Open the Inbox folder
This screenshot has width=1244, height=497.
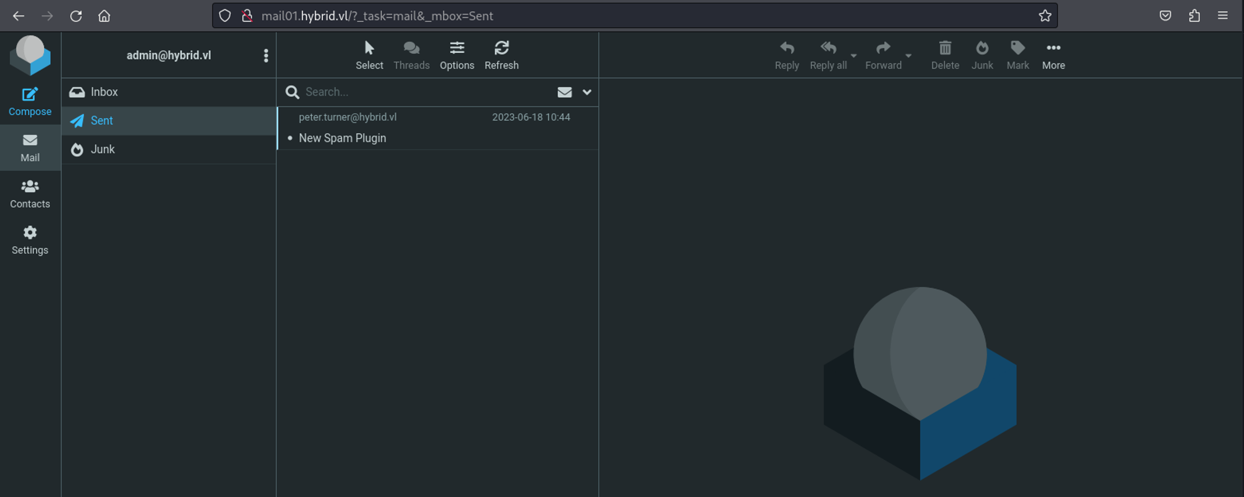pyautogui.click(x=104, y=92)
